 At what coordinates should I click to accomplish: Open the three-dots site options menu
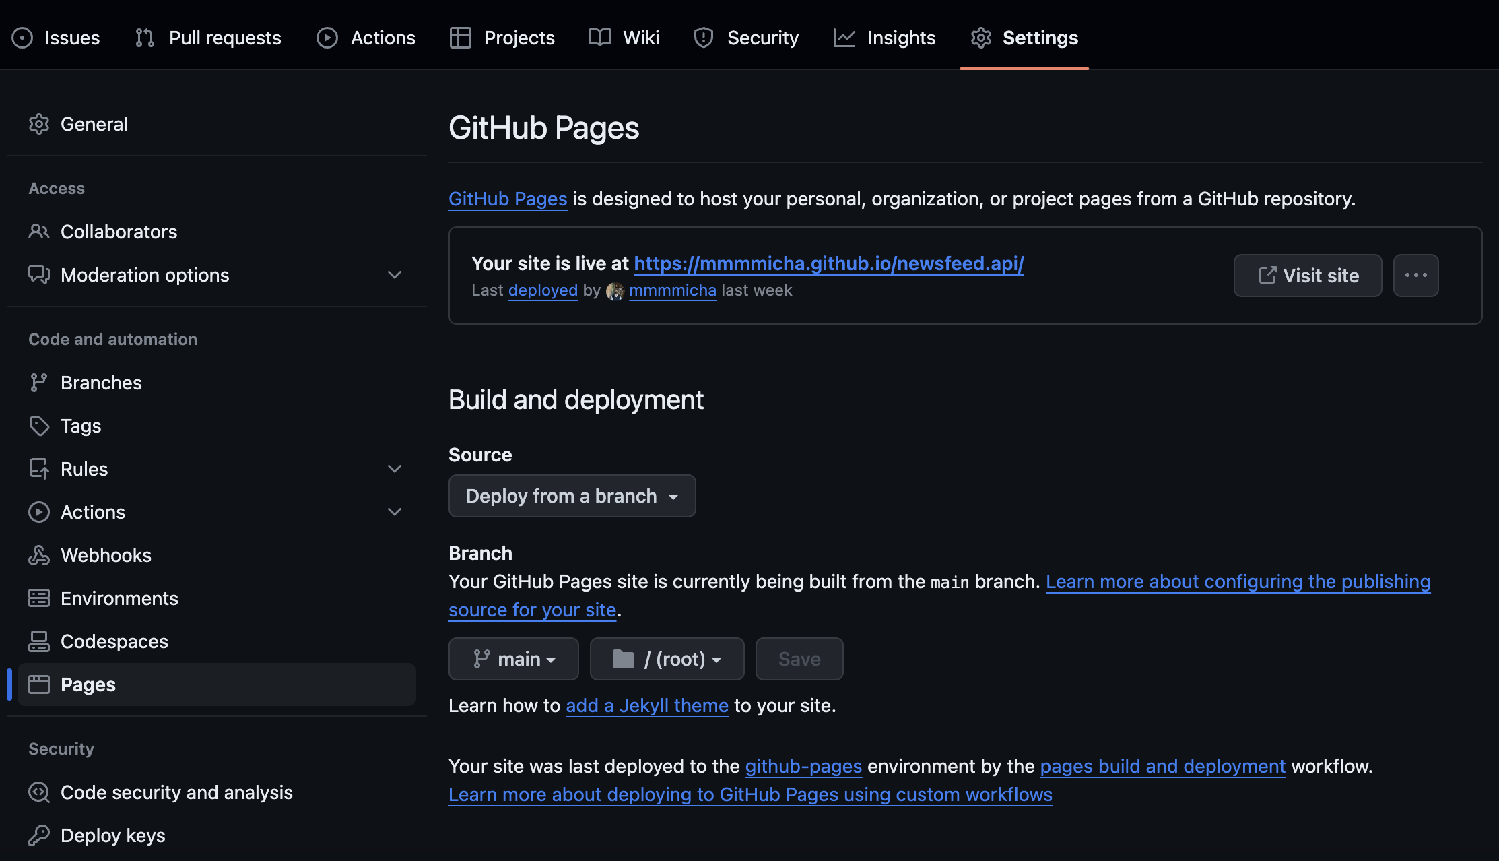tap(1416, 276)
